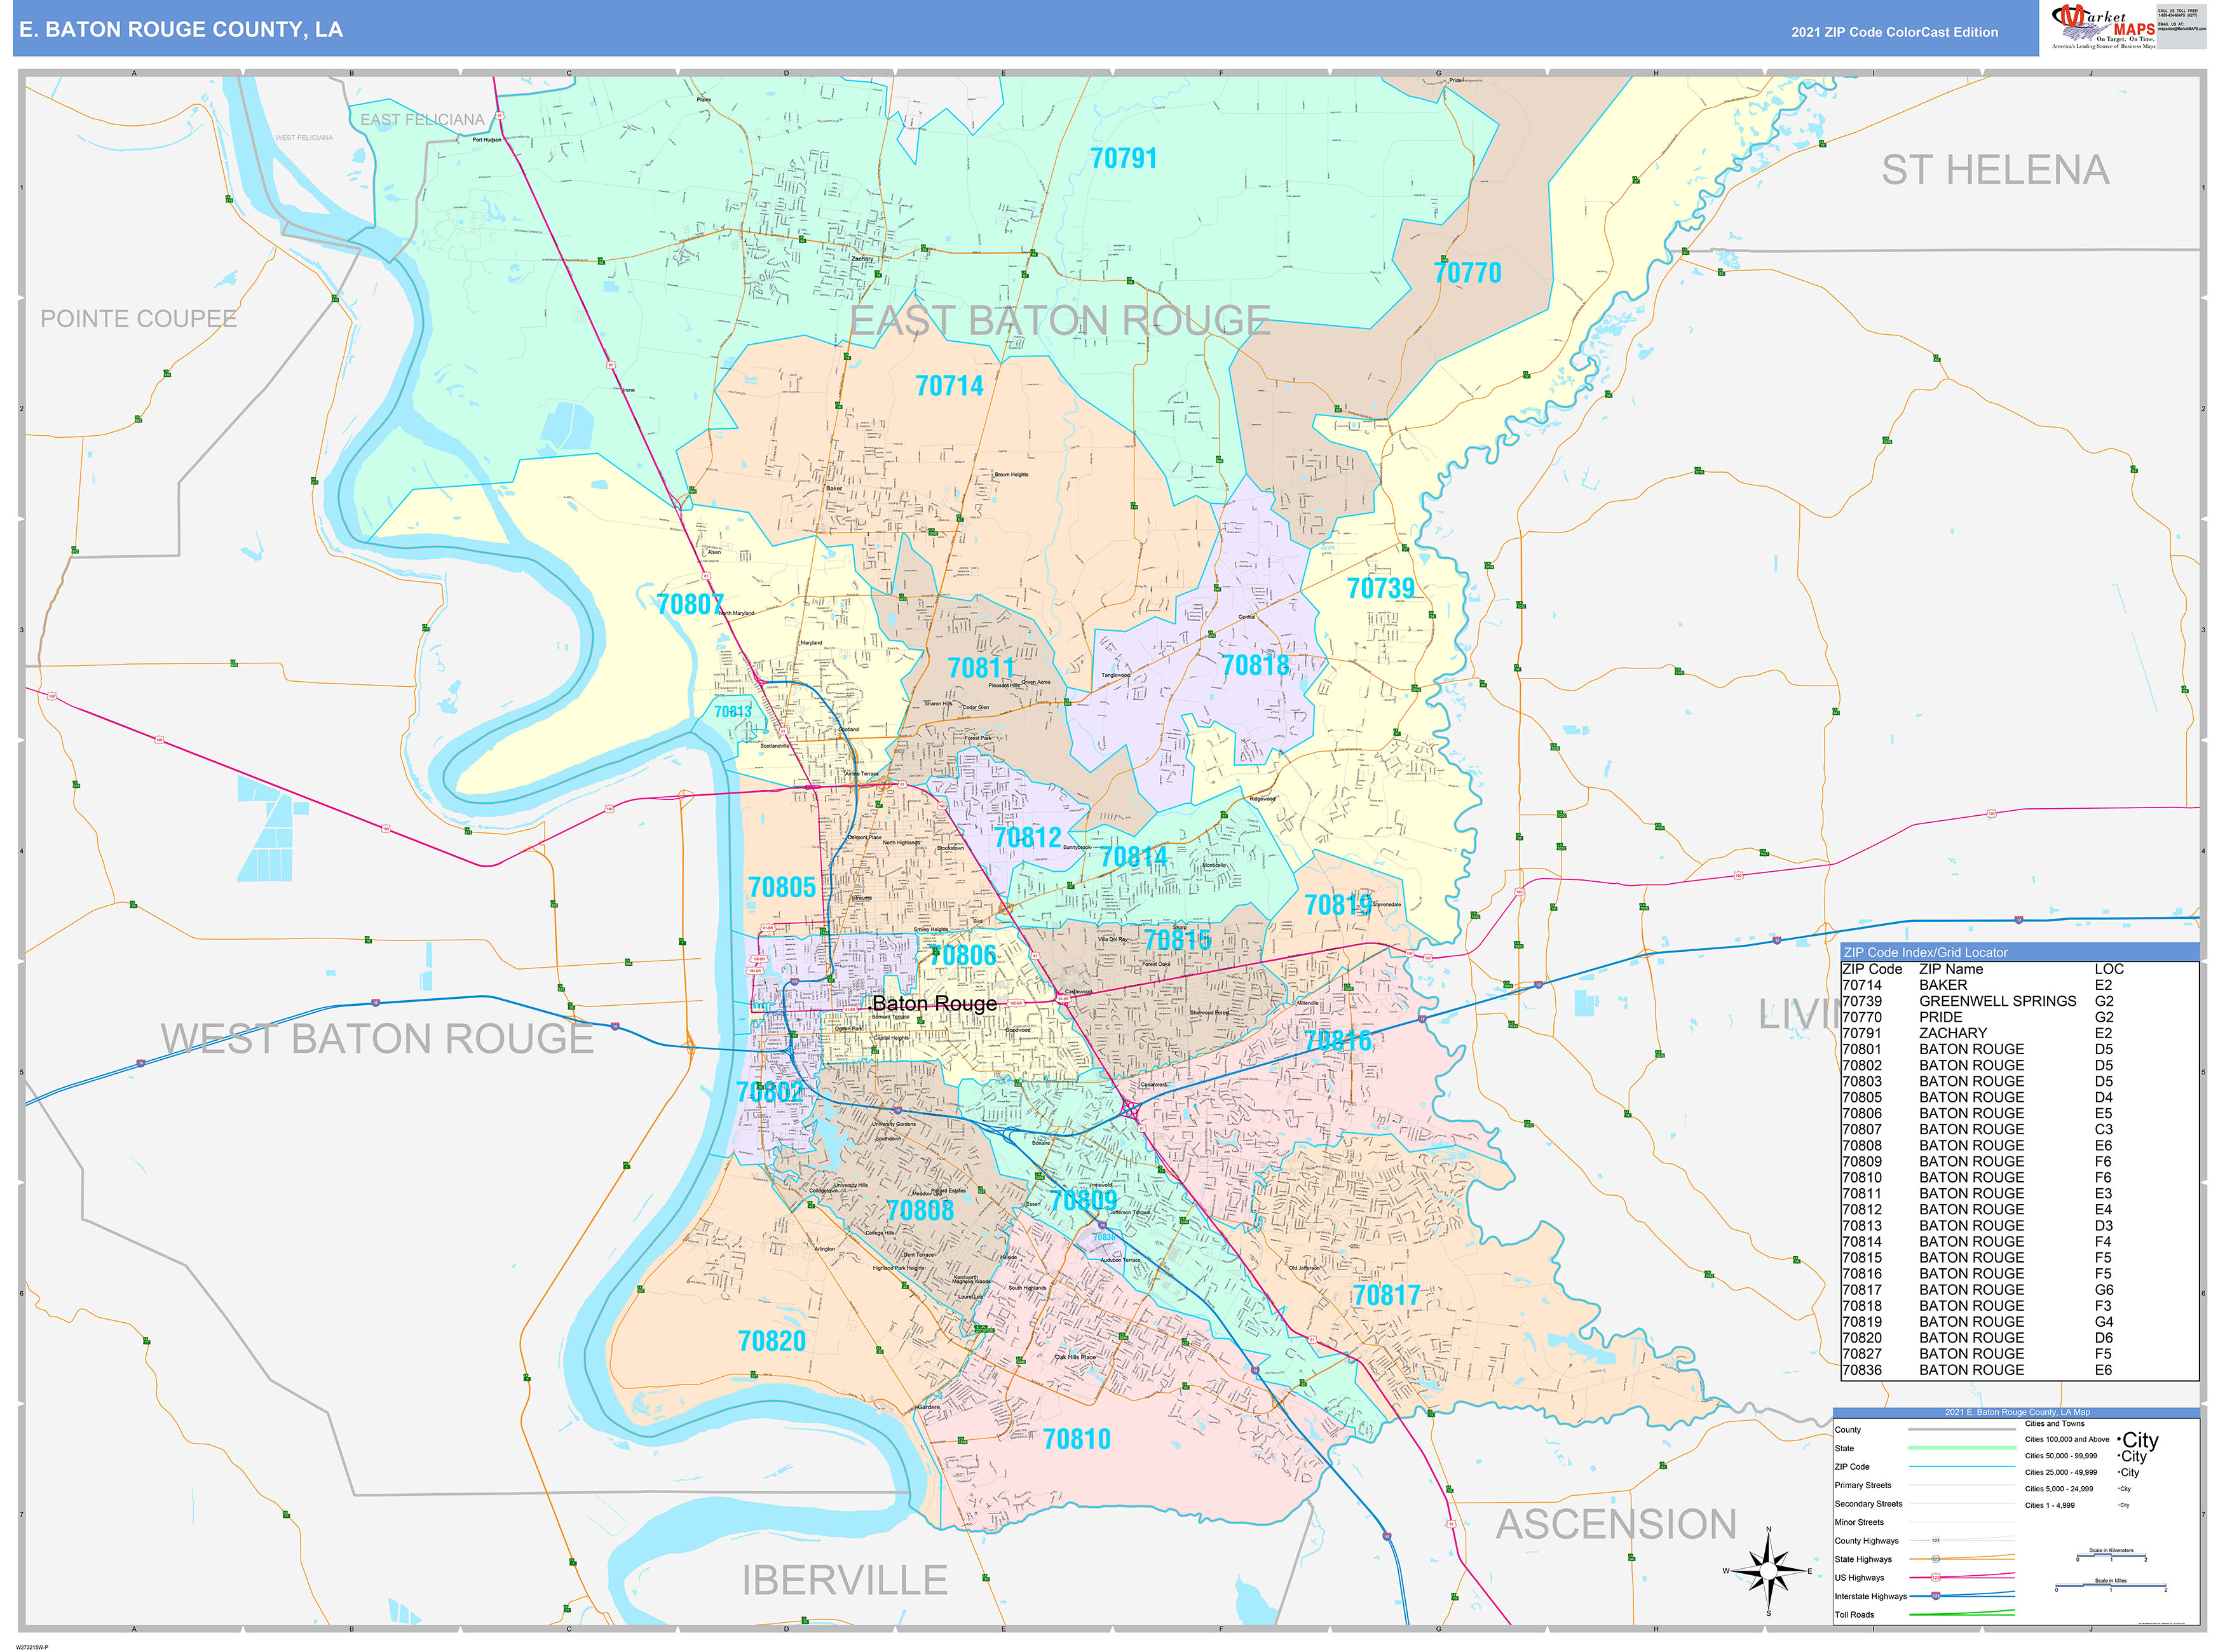Click the ZIP label 70791 on the map

click(1124, 157)
